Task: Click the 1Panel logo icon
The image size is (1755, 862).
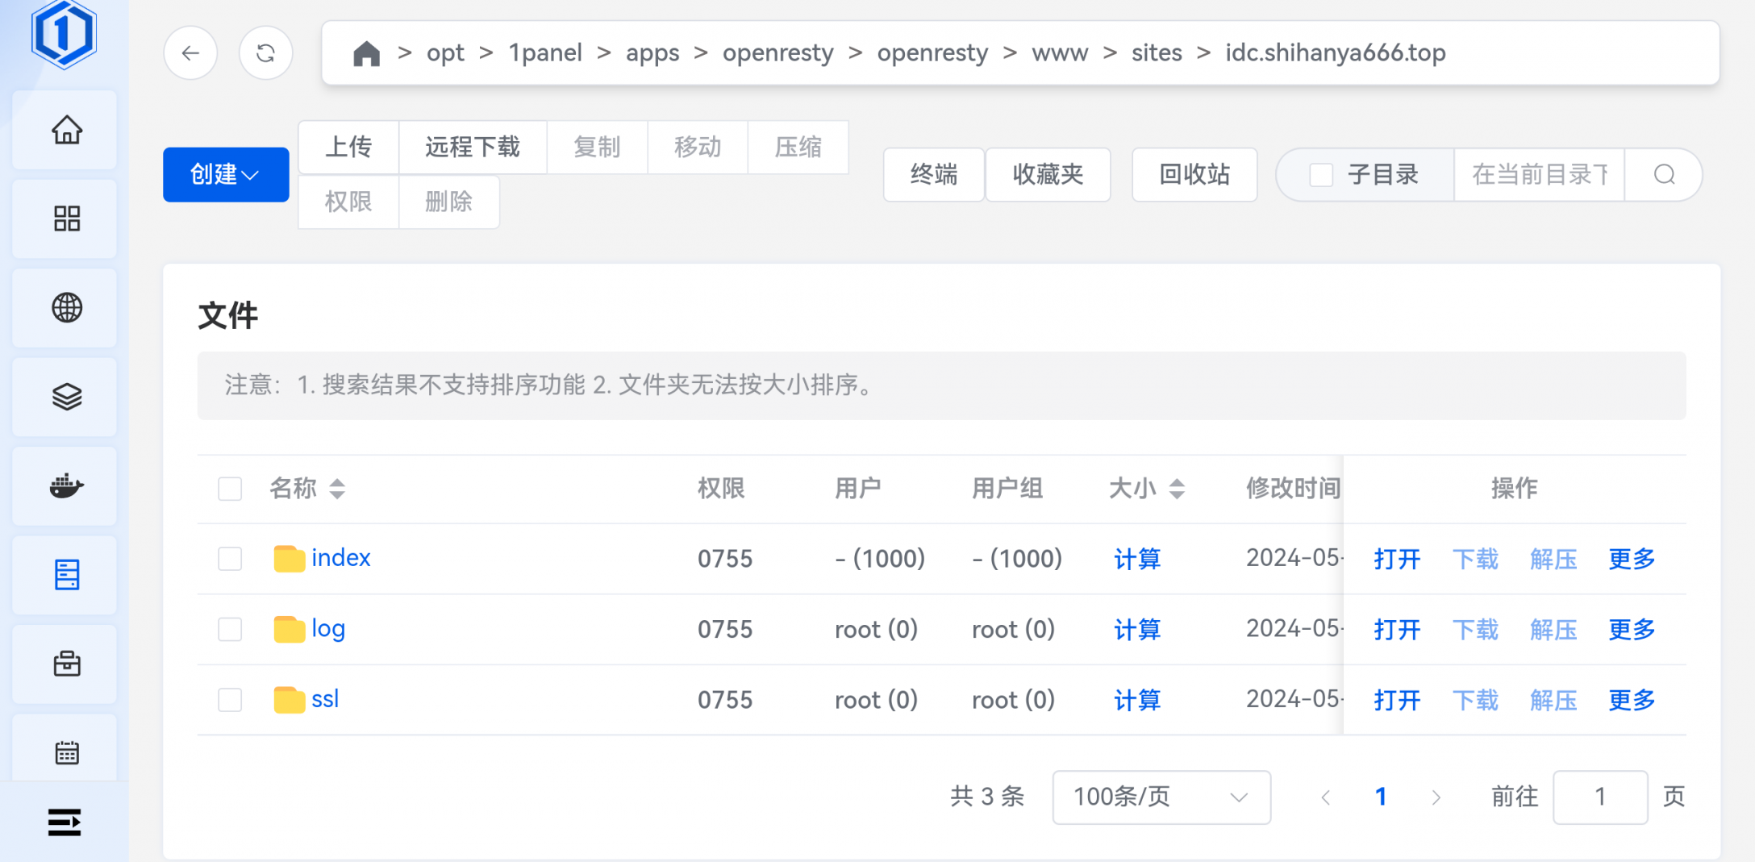Action: [x=64, y=34]
